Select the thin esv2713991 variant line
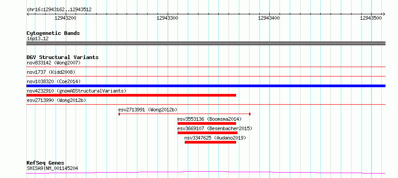This screenshot has width=398, height=178. point(185,114)
